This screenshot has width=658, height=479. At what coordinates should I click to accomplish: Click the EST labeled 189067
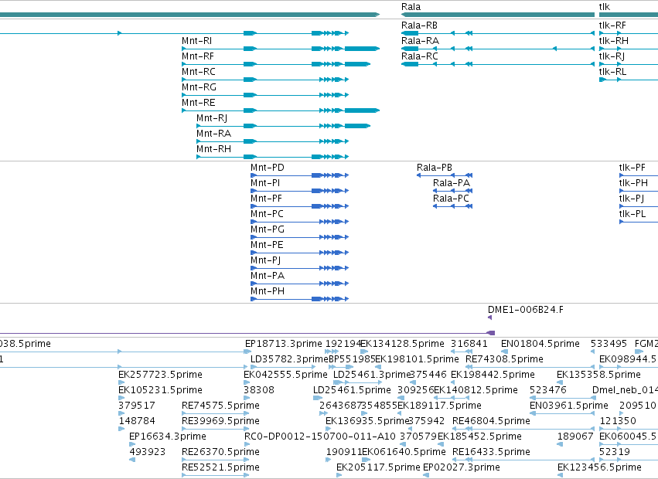[x=575, y=437]
